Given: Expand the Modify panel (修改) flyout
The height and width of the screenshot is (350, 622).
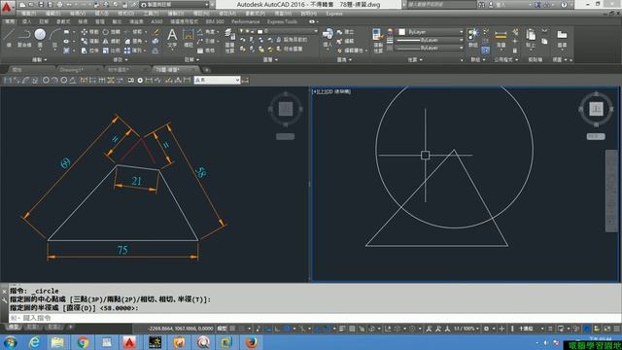Looking at the screenshot, I should coord(121,59).
